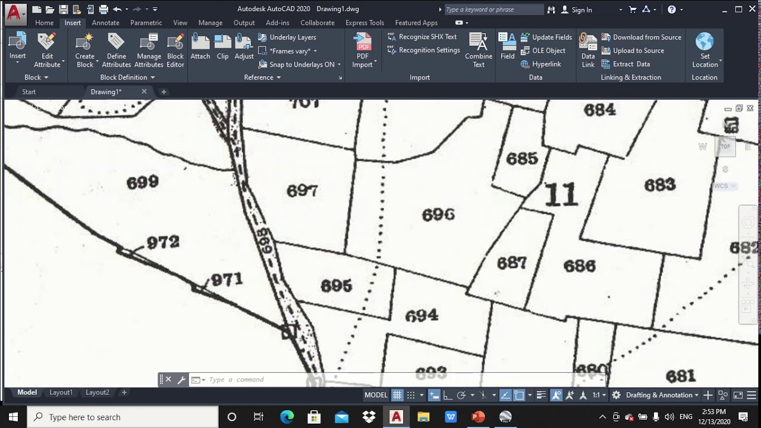The width and height of the screenshot is (761, 428).
Task: Click the Clean Screen icon in status bar
Action: (738, 395)
